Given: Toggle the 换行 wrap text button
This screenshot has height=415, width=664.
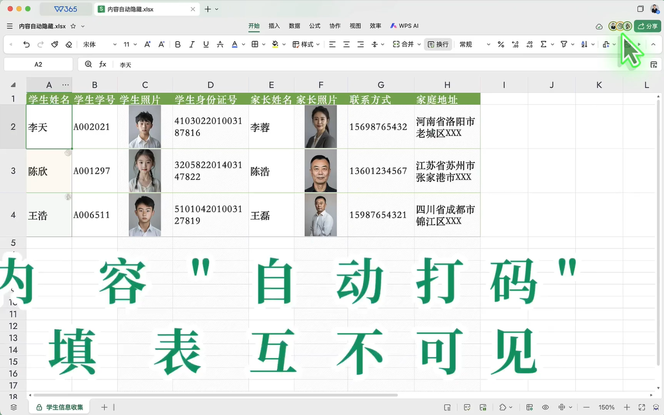Looking at the screenshot, I should coord(438,45).
